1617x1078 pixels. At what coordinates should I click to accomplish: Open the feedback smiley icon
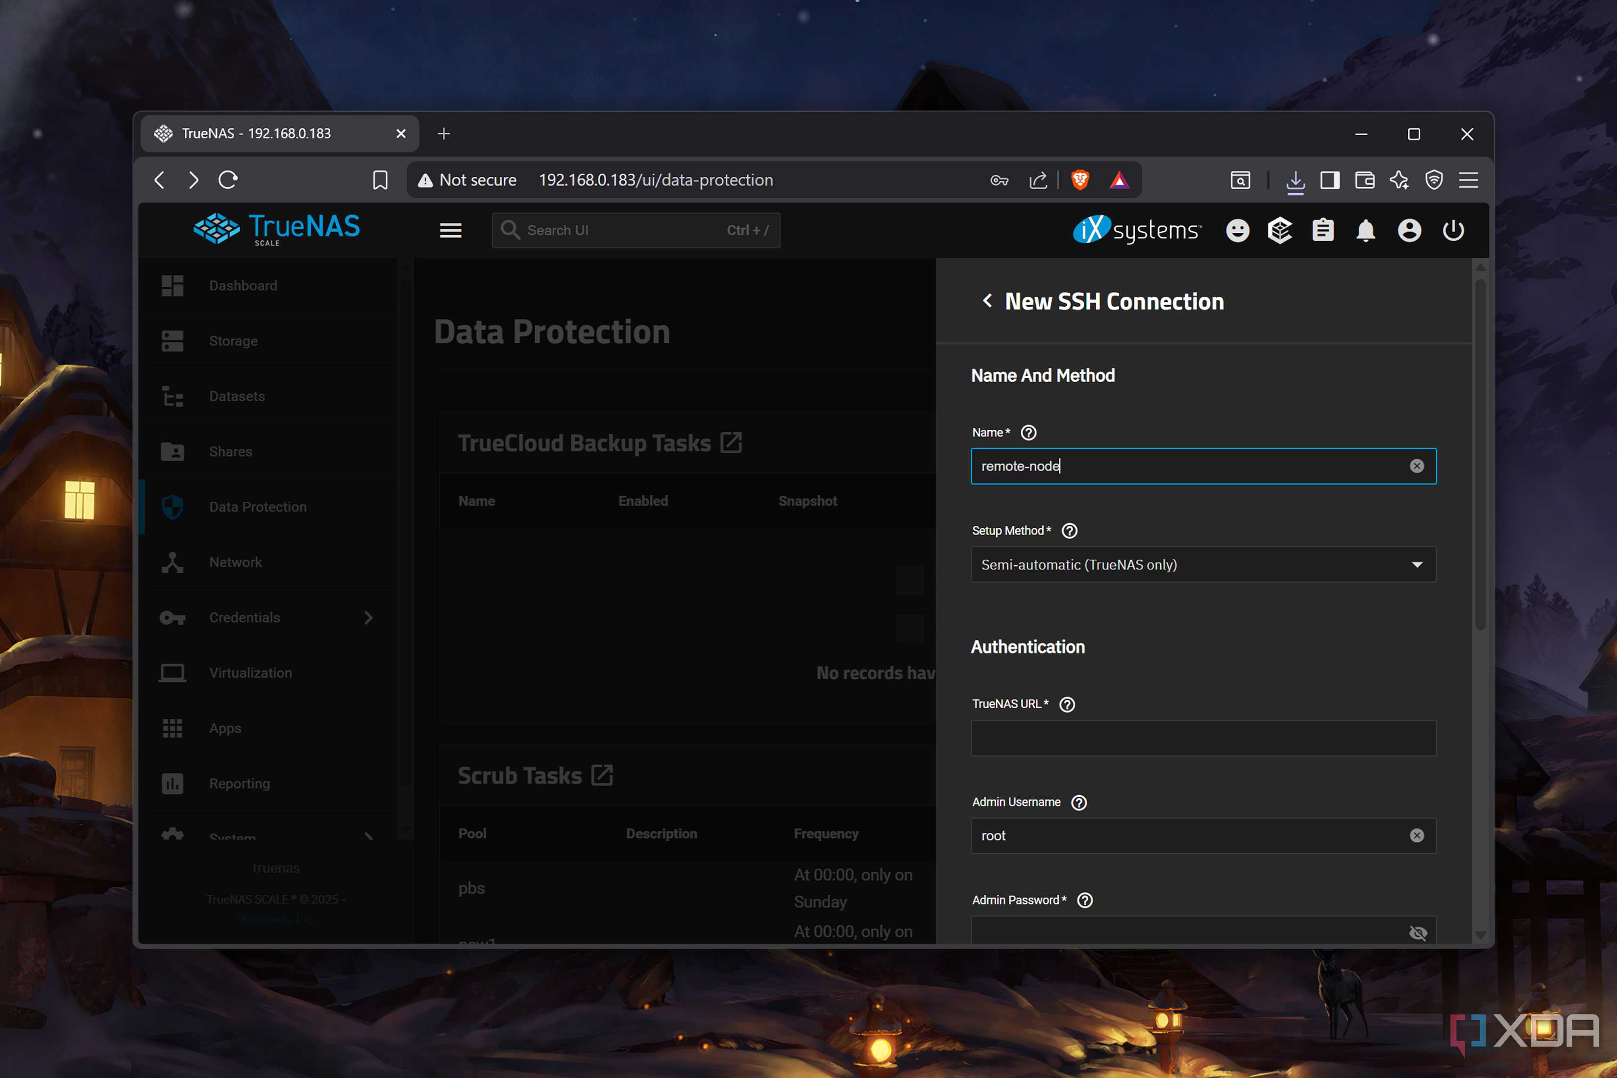pos(1238,230)
